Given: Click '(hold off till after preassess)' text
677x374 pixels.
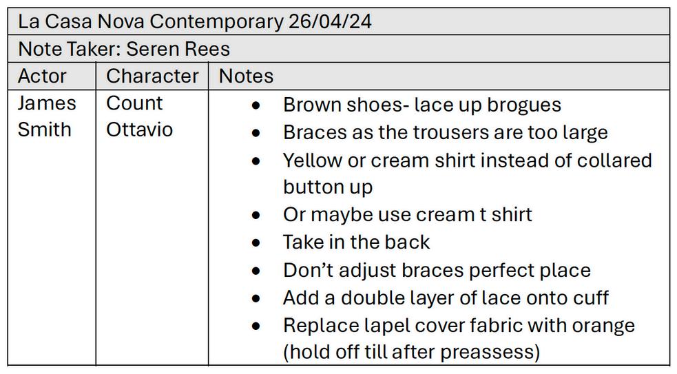Looking at the screenshot, I should (x=411, y=352).
